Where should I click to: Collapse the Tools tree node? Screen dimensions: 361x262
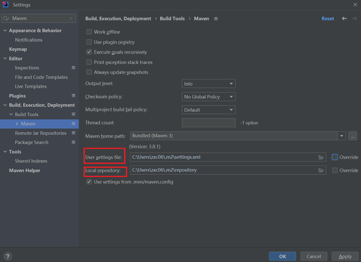5,152
